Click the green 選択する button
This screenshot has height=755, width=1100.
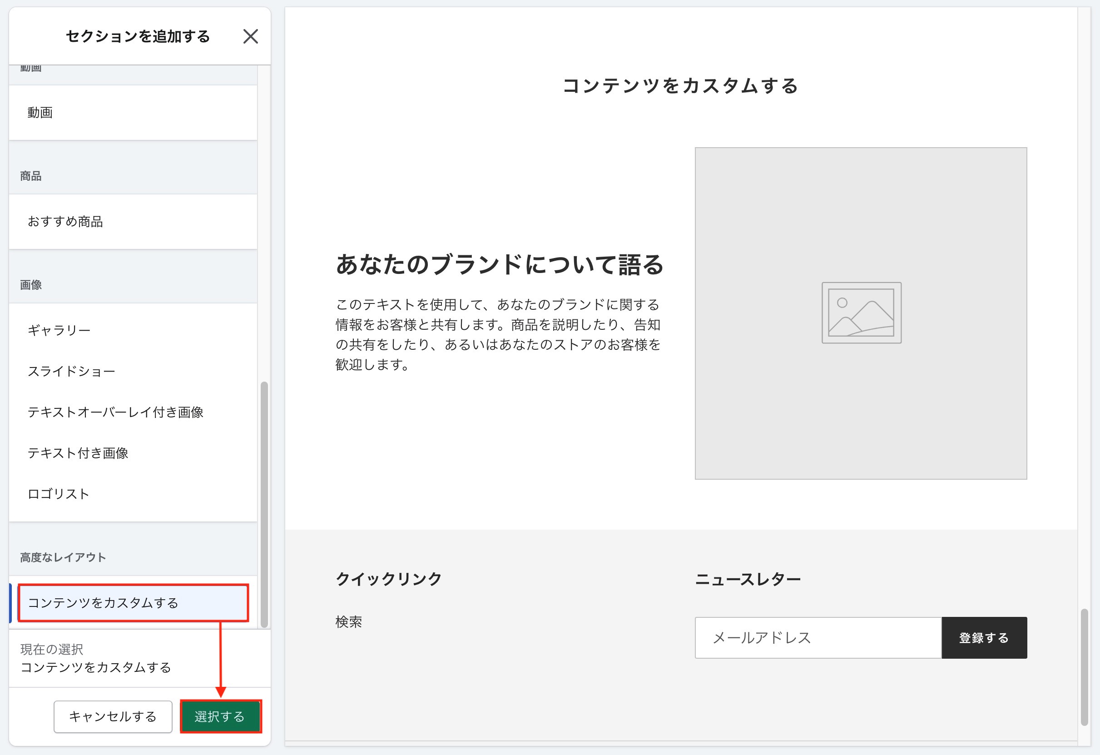click(x=221, y=717)
